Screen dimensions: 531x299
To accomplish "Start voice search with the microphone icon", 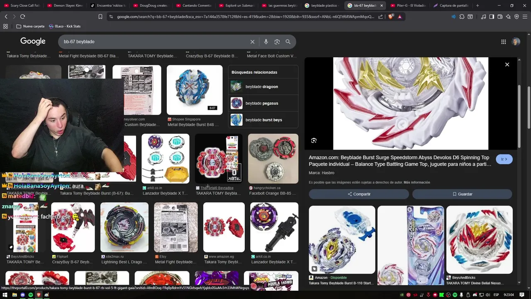I will pyautogui.click(x=266, y=42).
